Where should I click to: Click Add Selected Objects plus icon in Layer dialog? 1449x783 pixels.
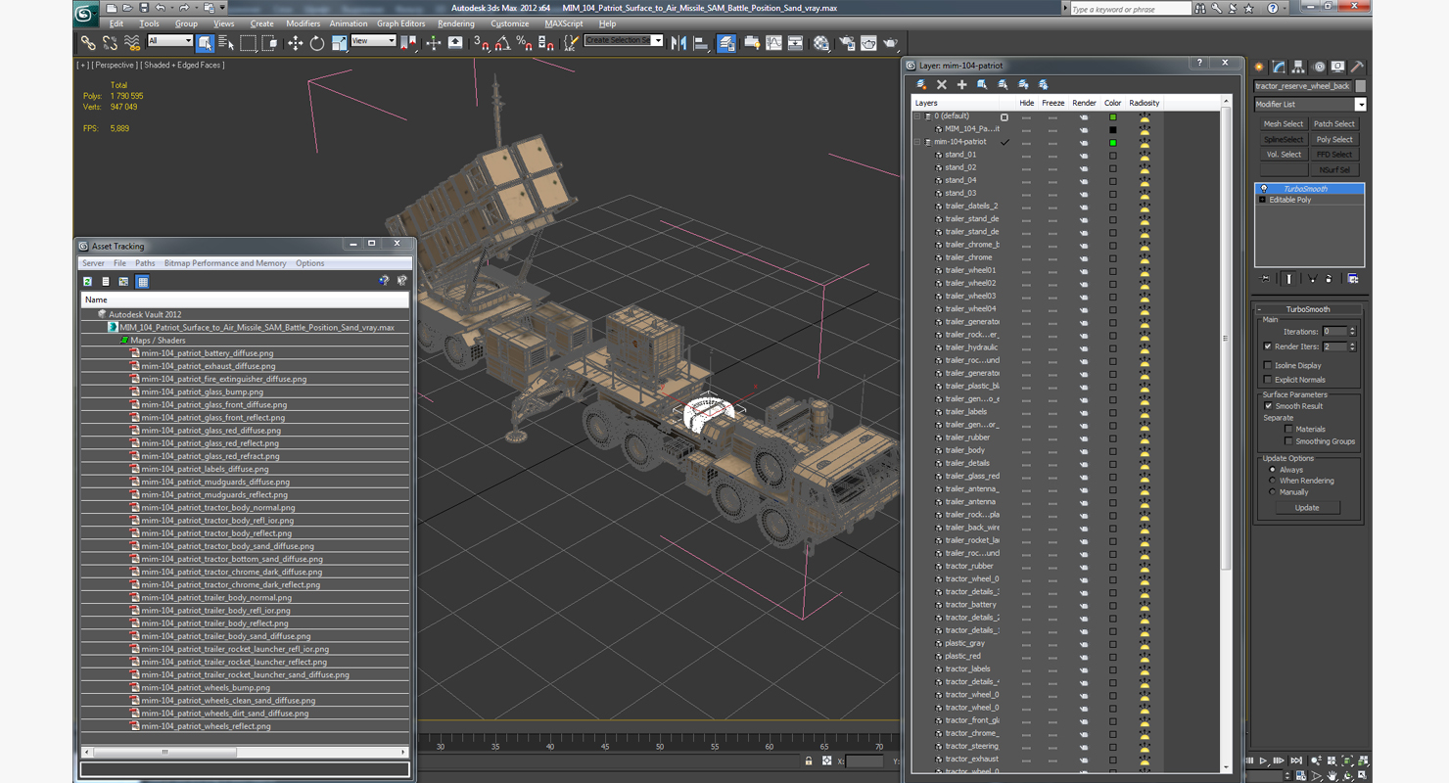tap(961, 85)
